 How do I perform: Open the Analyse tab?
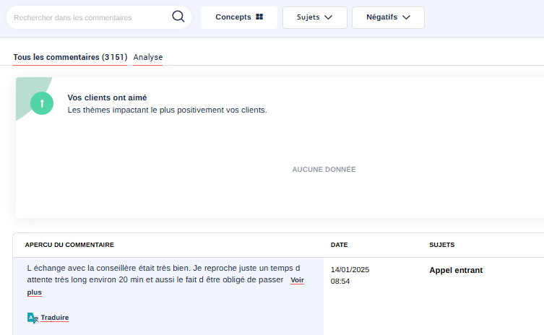coord(148,57)
